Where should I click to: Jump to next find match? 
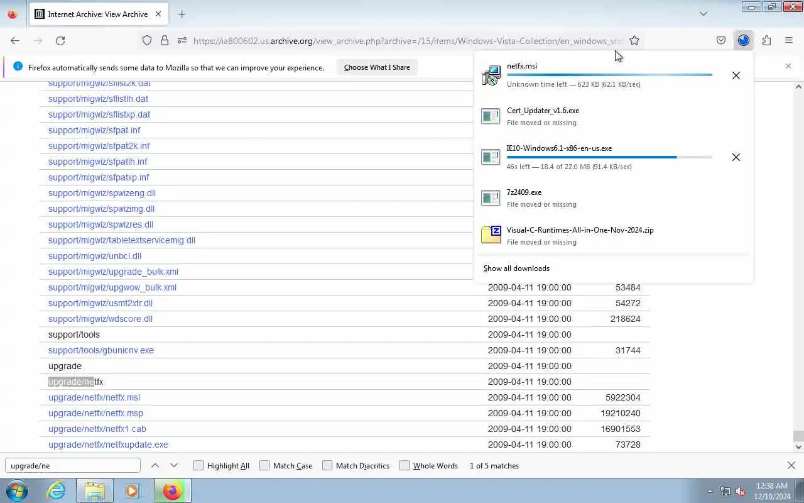(174, 465)
